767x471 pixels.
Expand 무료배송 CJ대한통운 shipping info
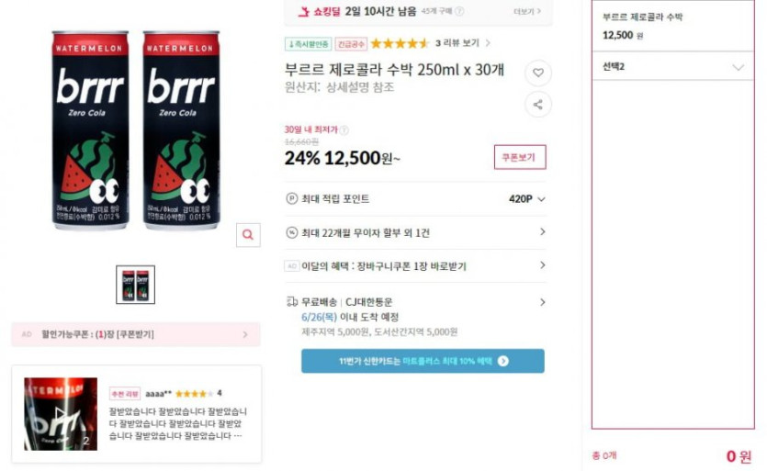coord(415,302)
